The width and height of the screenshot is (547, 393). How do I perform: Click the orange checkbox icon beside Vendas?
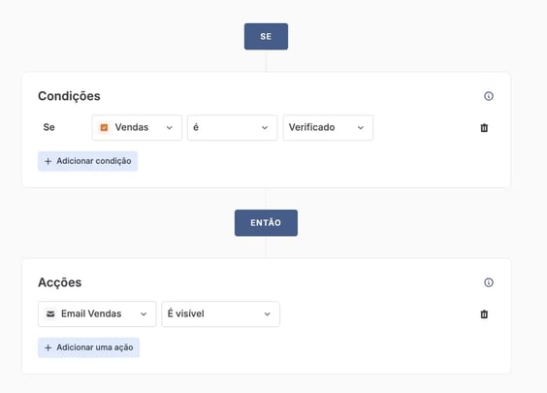[104, 127]
